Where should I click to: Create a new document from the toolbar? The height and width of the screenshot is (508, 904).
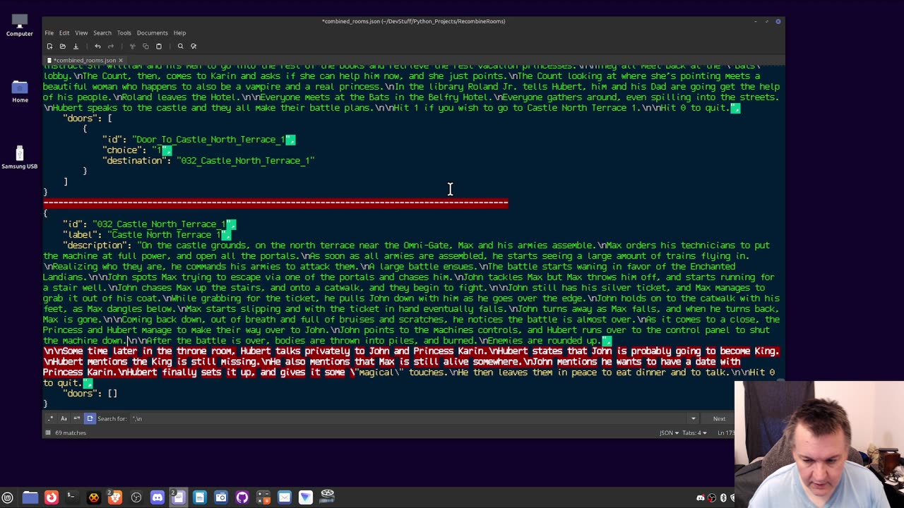[x=49, y=47]
